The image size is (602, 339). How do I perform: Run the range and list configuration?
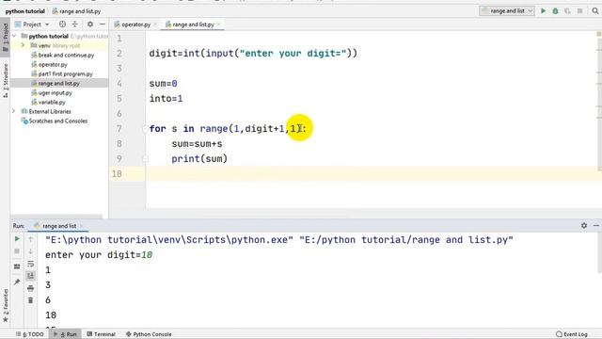tap(544, 11)
